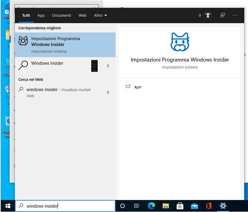248x212 pixels.
Task: Click the large blue ninja cat icon in preview pane
Action: coord(180,42)
